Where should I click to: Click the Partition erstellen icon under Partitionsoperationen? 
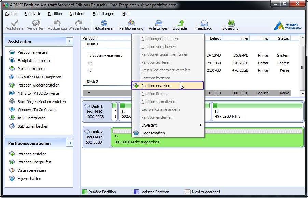(12, 154)
